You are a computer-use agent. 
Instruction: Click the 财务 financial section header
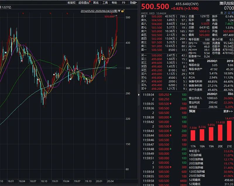tap(192, 61)
